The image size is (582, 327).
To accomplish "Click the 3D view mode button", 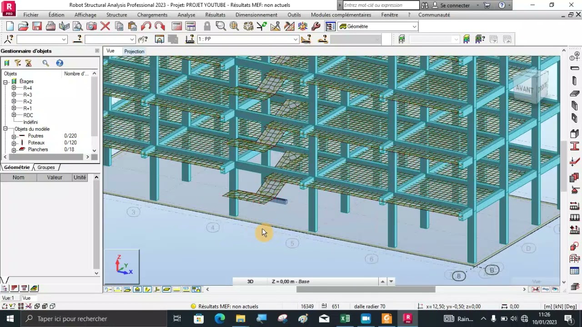I will (250, 282).
